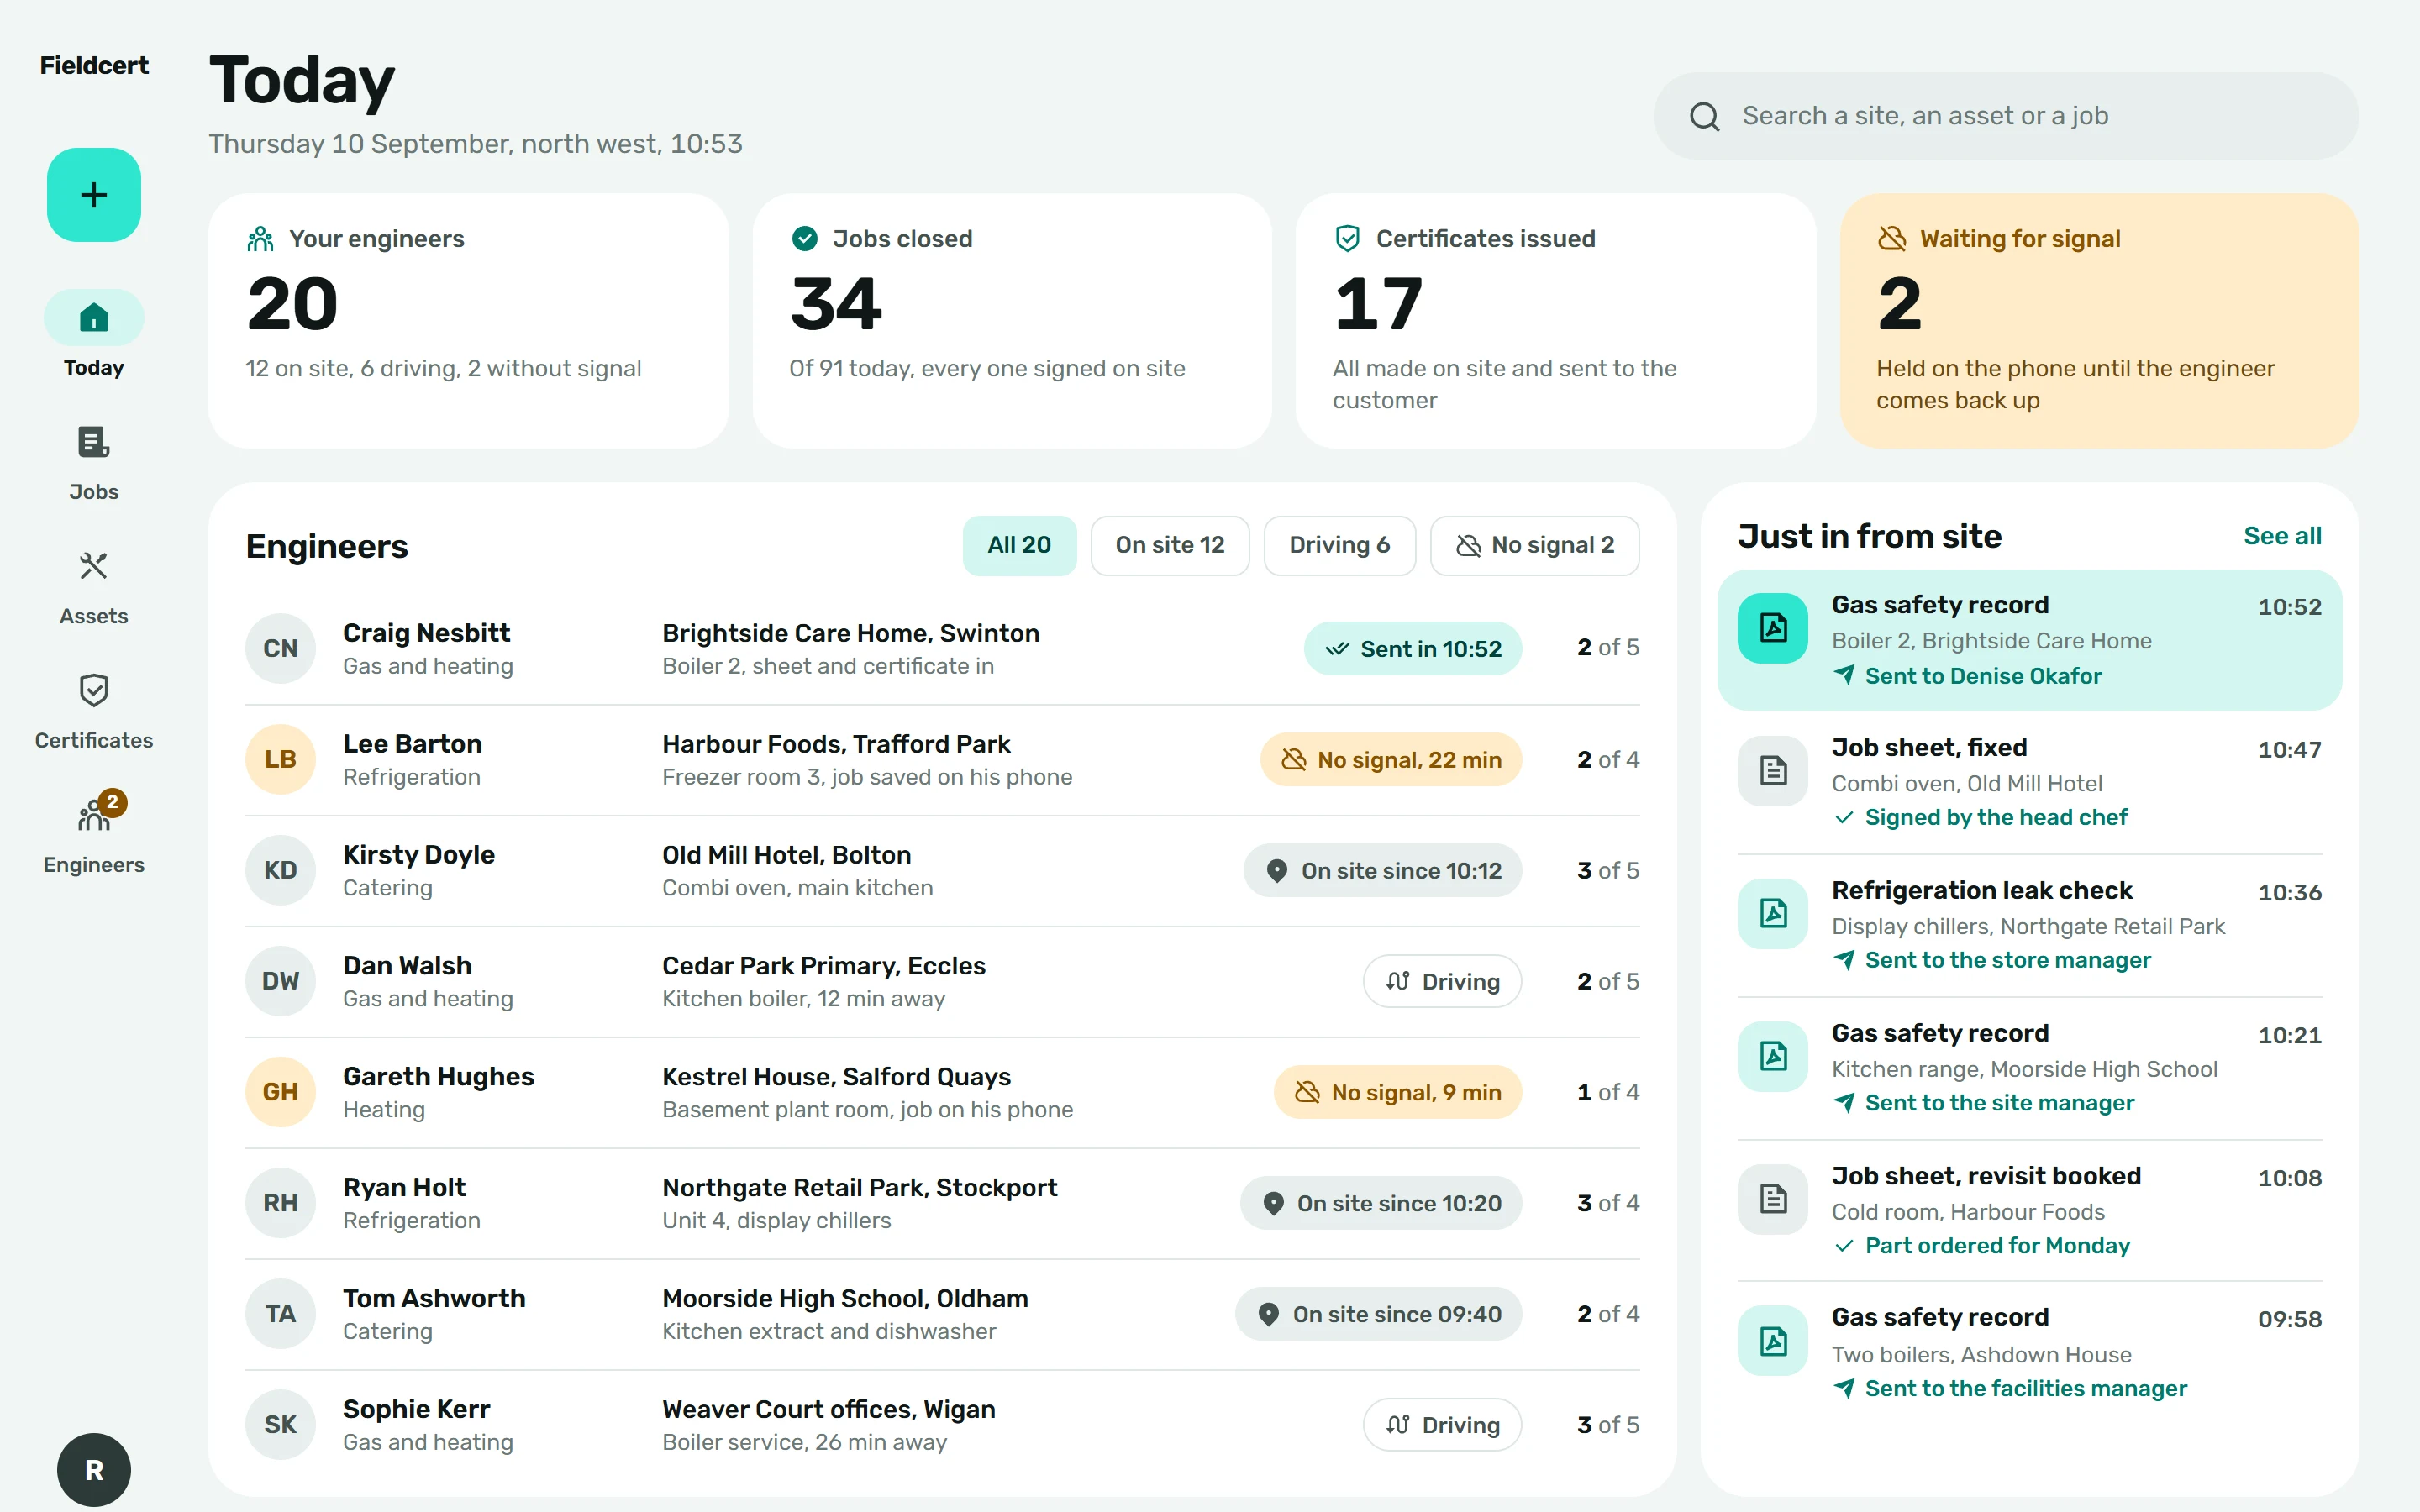
Task: Click the See all link
Action: pos(2282,536)
